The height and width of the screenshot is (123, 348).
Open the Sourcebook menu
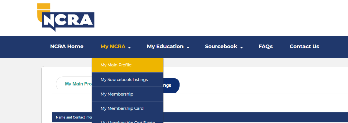coord(221,47)
